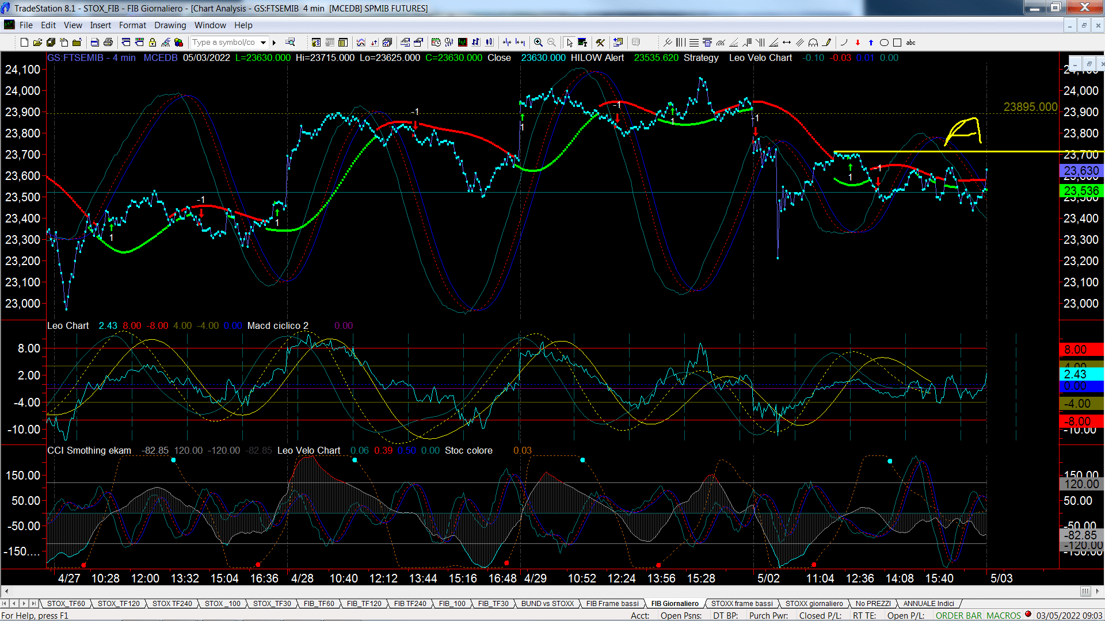Image resolution: width=1105 pixels, height=621 pixels.
Task: Select the abc text drawing tool
Action: 910,43
